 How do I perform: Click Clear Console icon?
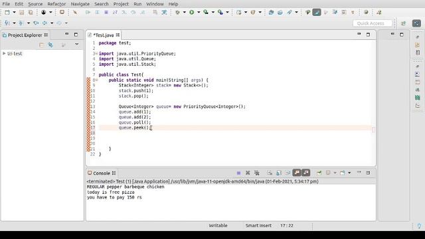(x=270, y=173)
